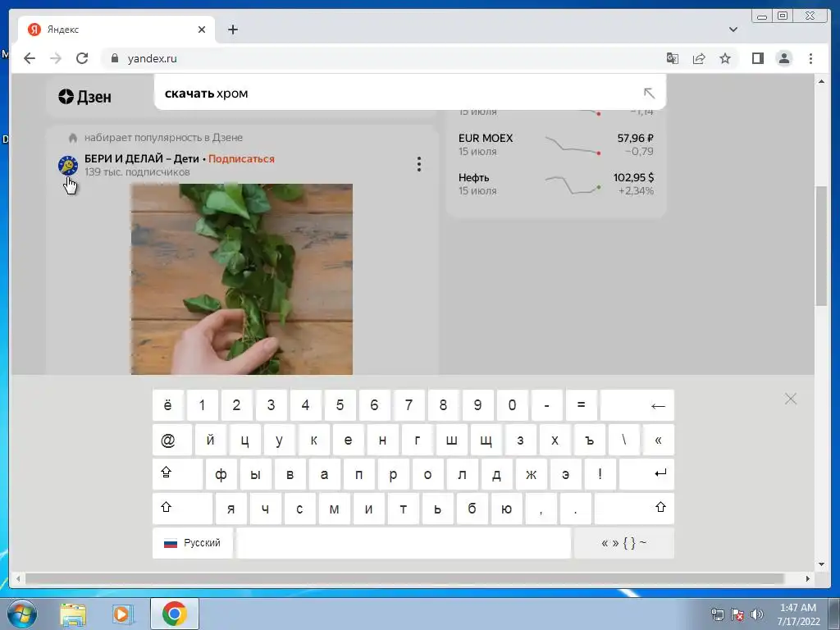Screen dimensions: 840x630
Task: Open the Action Center flag icon
Action: (x=737, y=614)
